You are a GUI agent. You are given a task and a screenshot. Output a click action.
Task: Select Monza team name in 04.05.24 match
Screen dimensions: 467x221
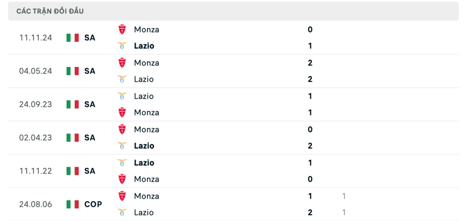click(x=146, y=63)
